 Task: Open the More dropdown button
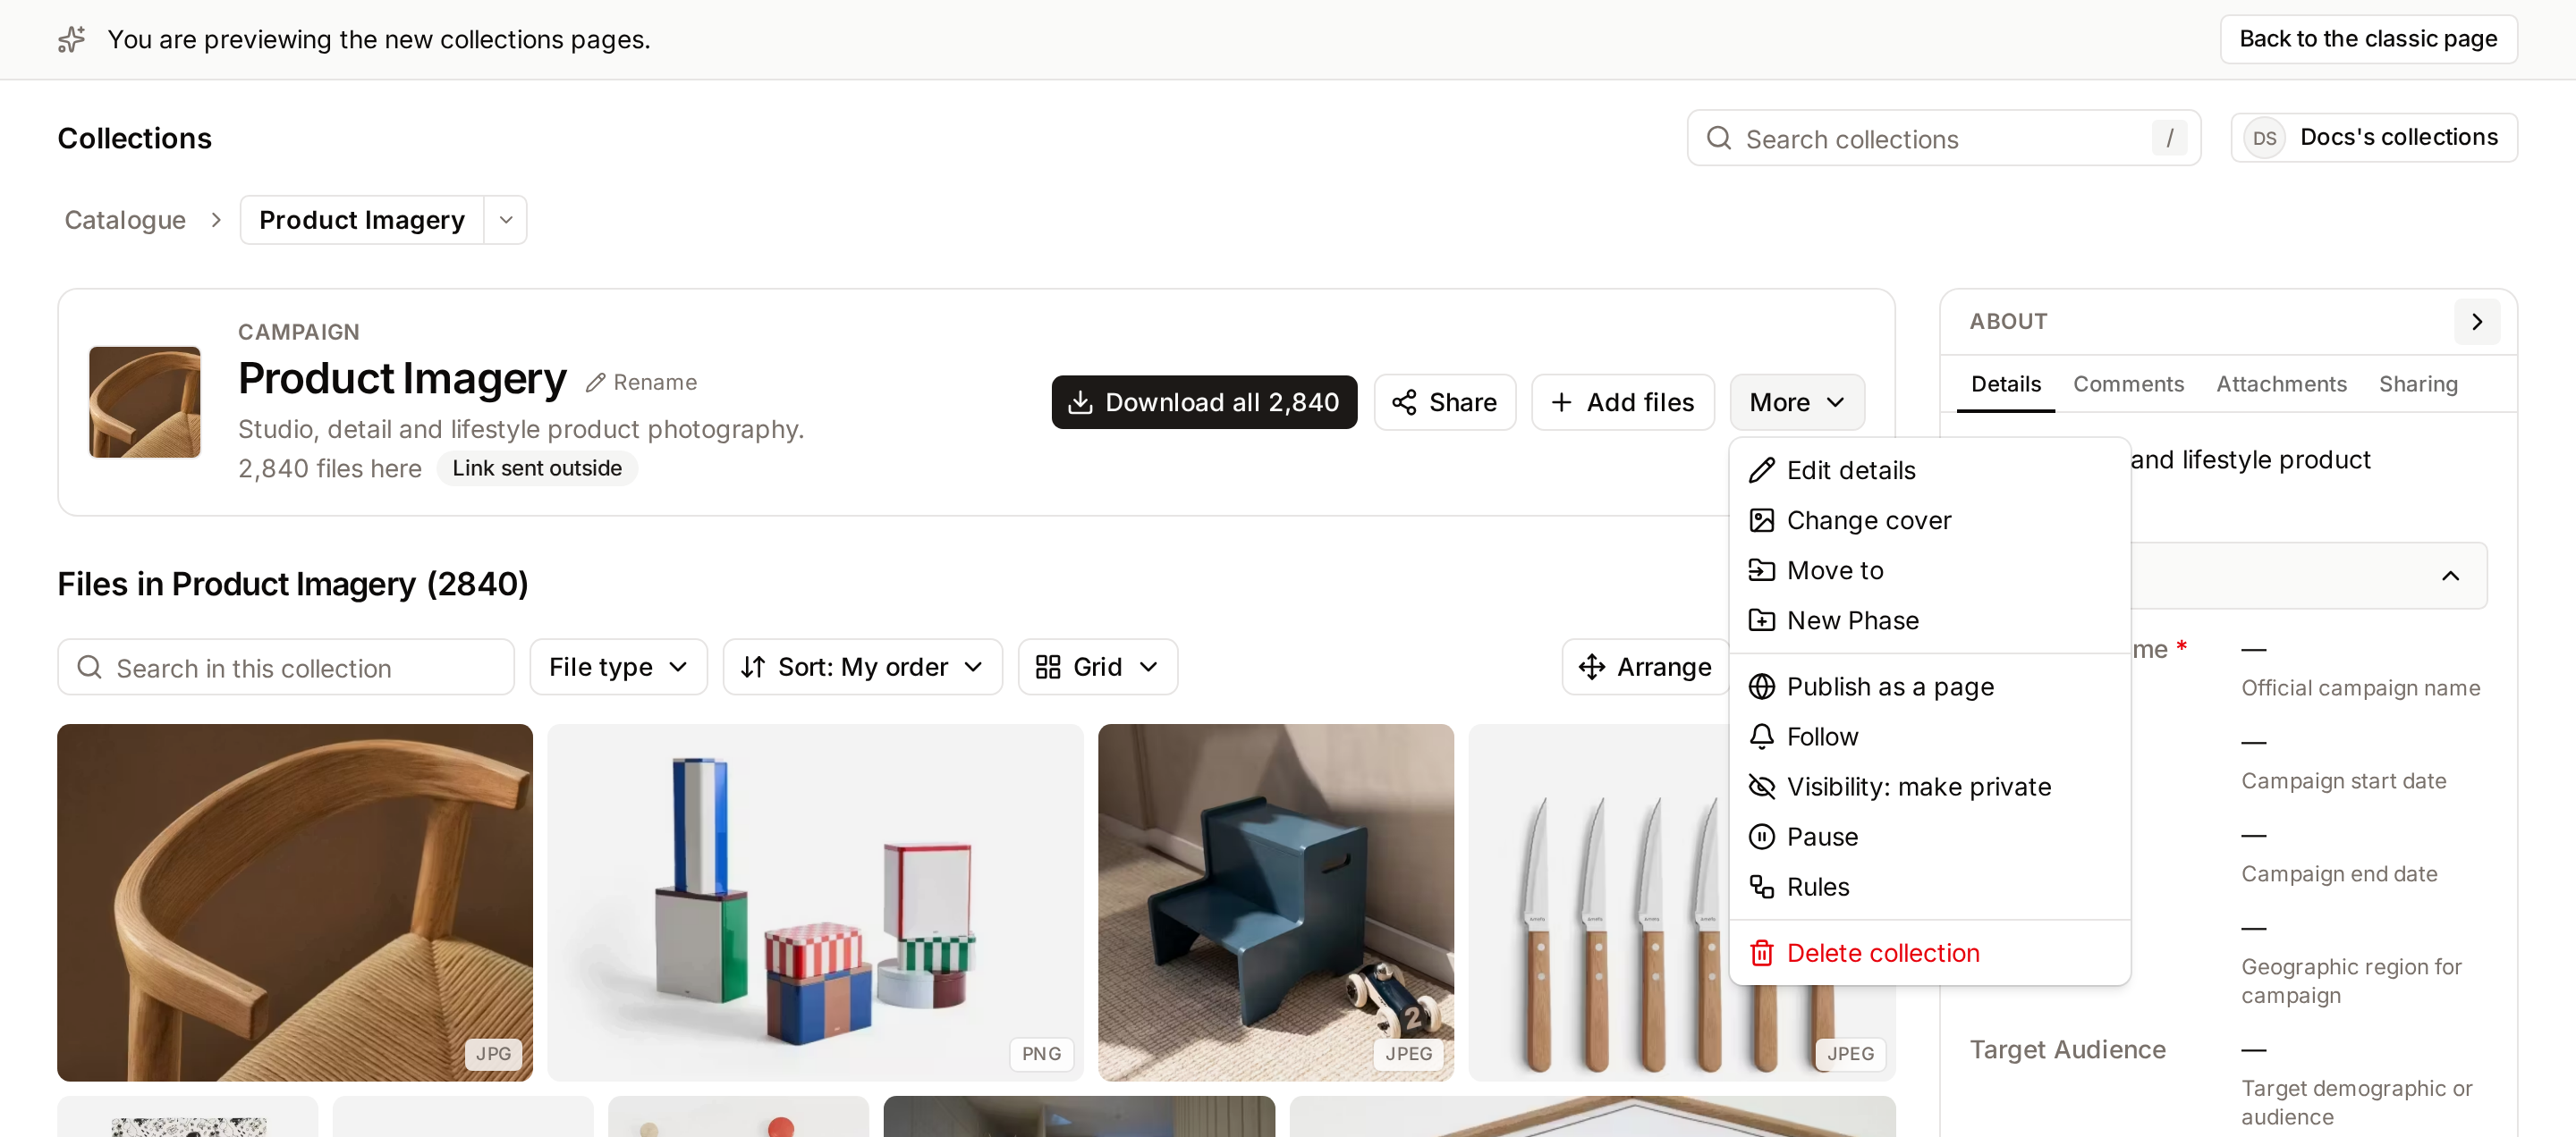pyautogui.click(x=1797, y=402)
